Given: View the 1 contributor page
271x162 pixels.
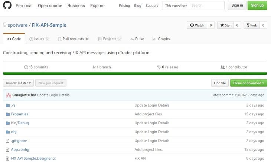Looking at the screenshot, I should coord(234,67).
